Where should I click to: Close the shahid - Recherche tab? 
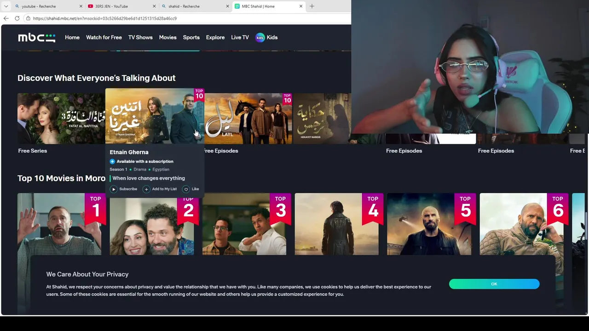click(x=227, y=6)
